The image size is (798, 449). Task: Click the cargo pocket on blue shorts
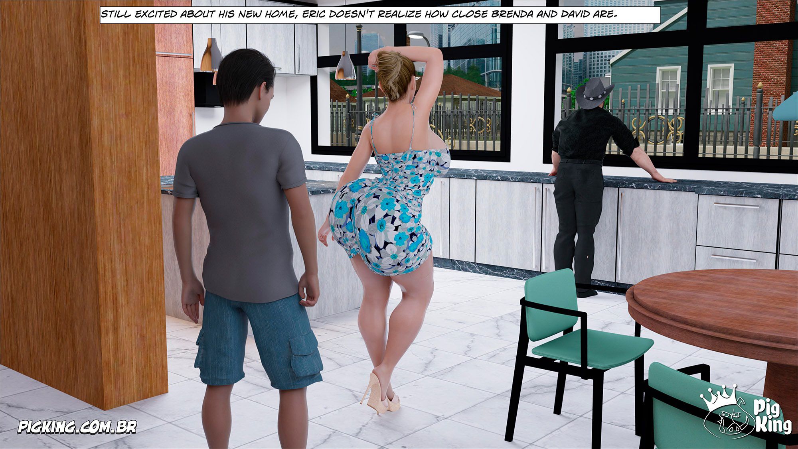[x=305, y=357]
